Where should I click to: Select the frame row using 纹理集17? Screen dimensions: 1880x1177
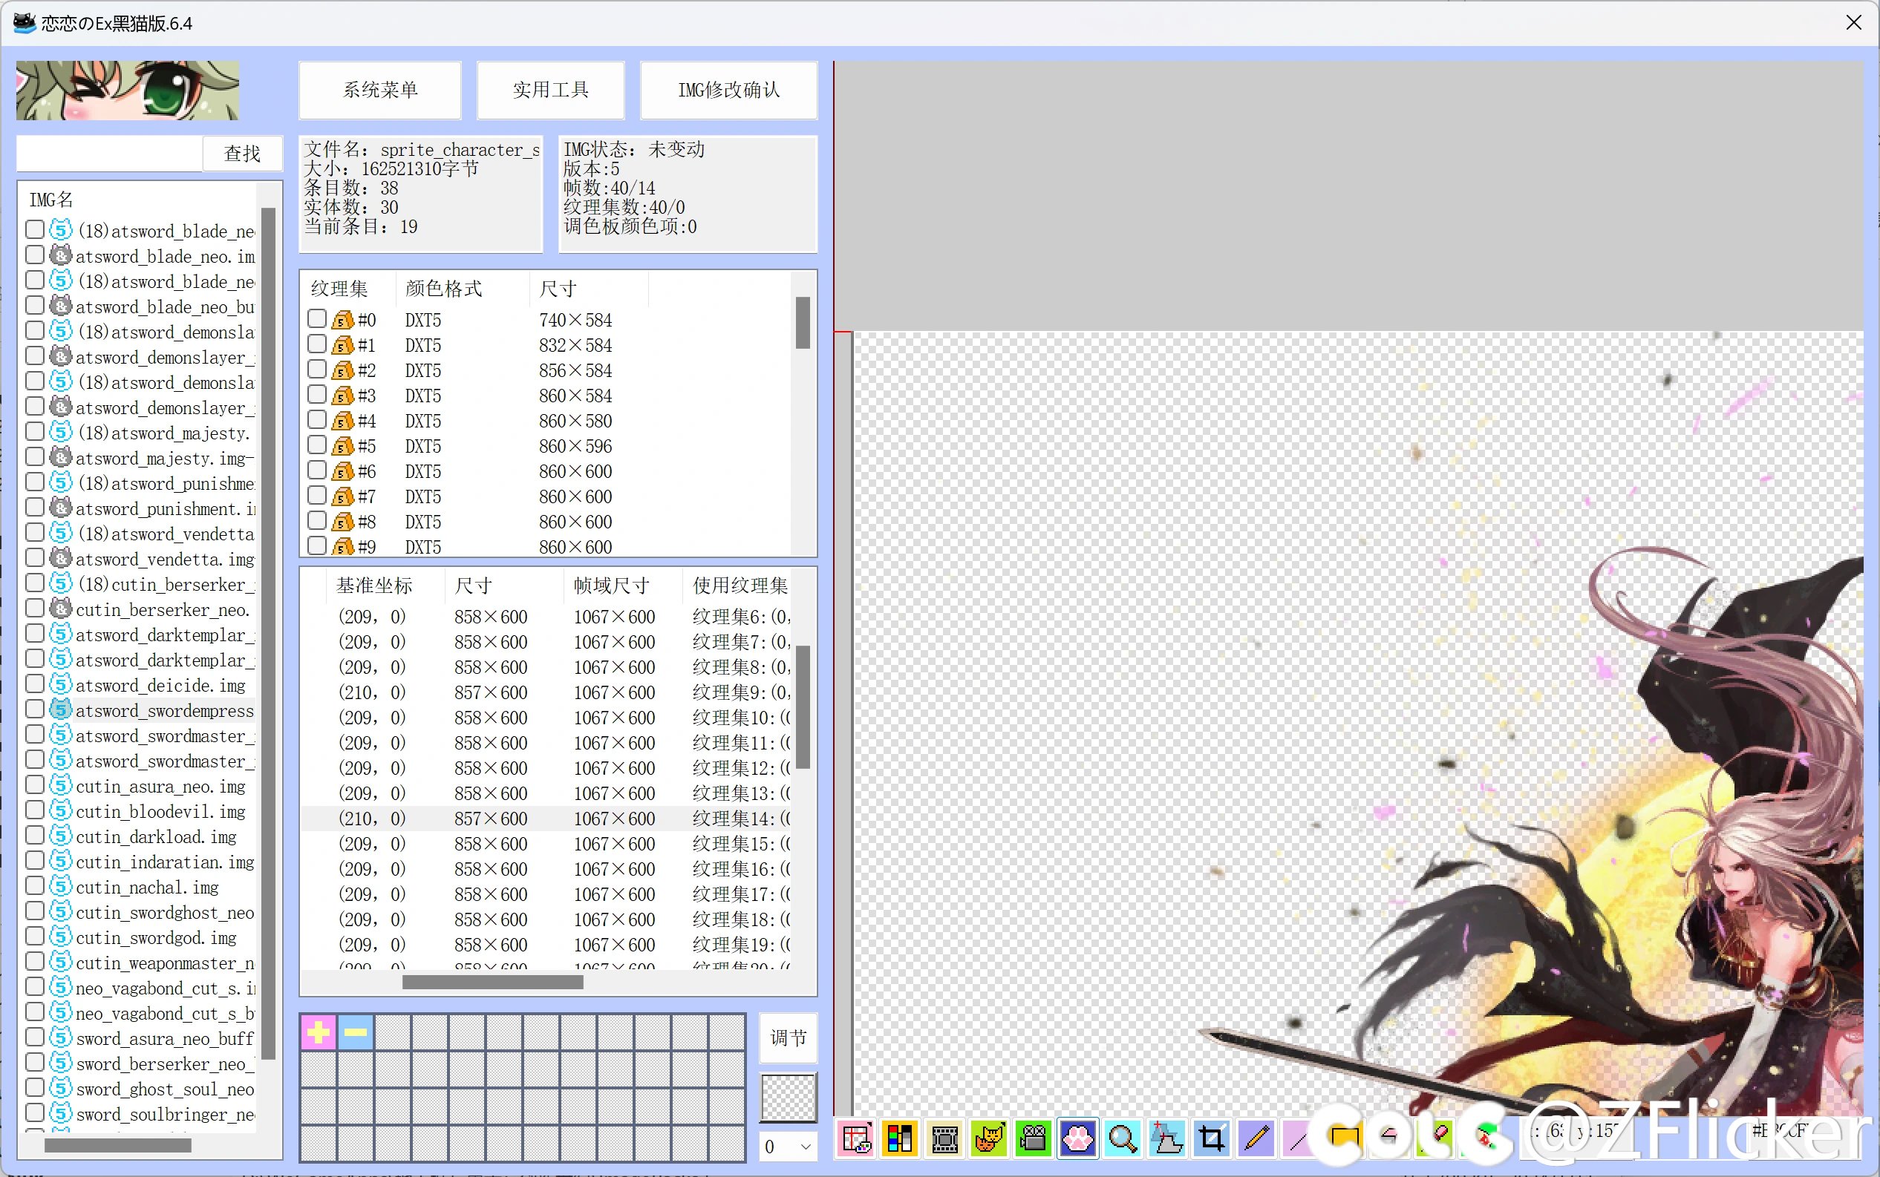click(x=546, y=894)
